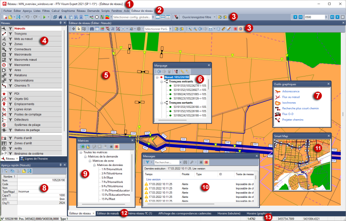346x221 pixels.
Task: Click the undo arrow in main toolbar
Action: pyautogui.click(x=27, y=17)
